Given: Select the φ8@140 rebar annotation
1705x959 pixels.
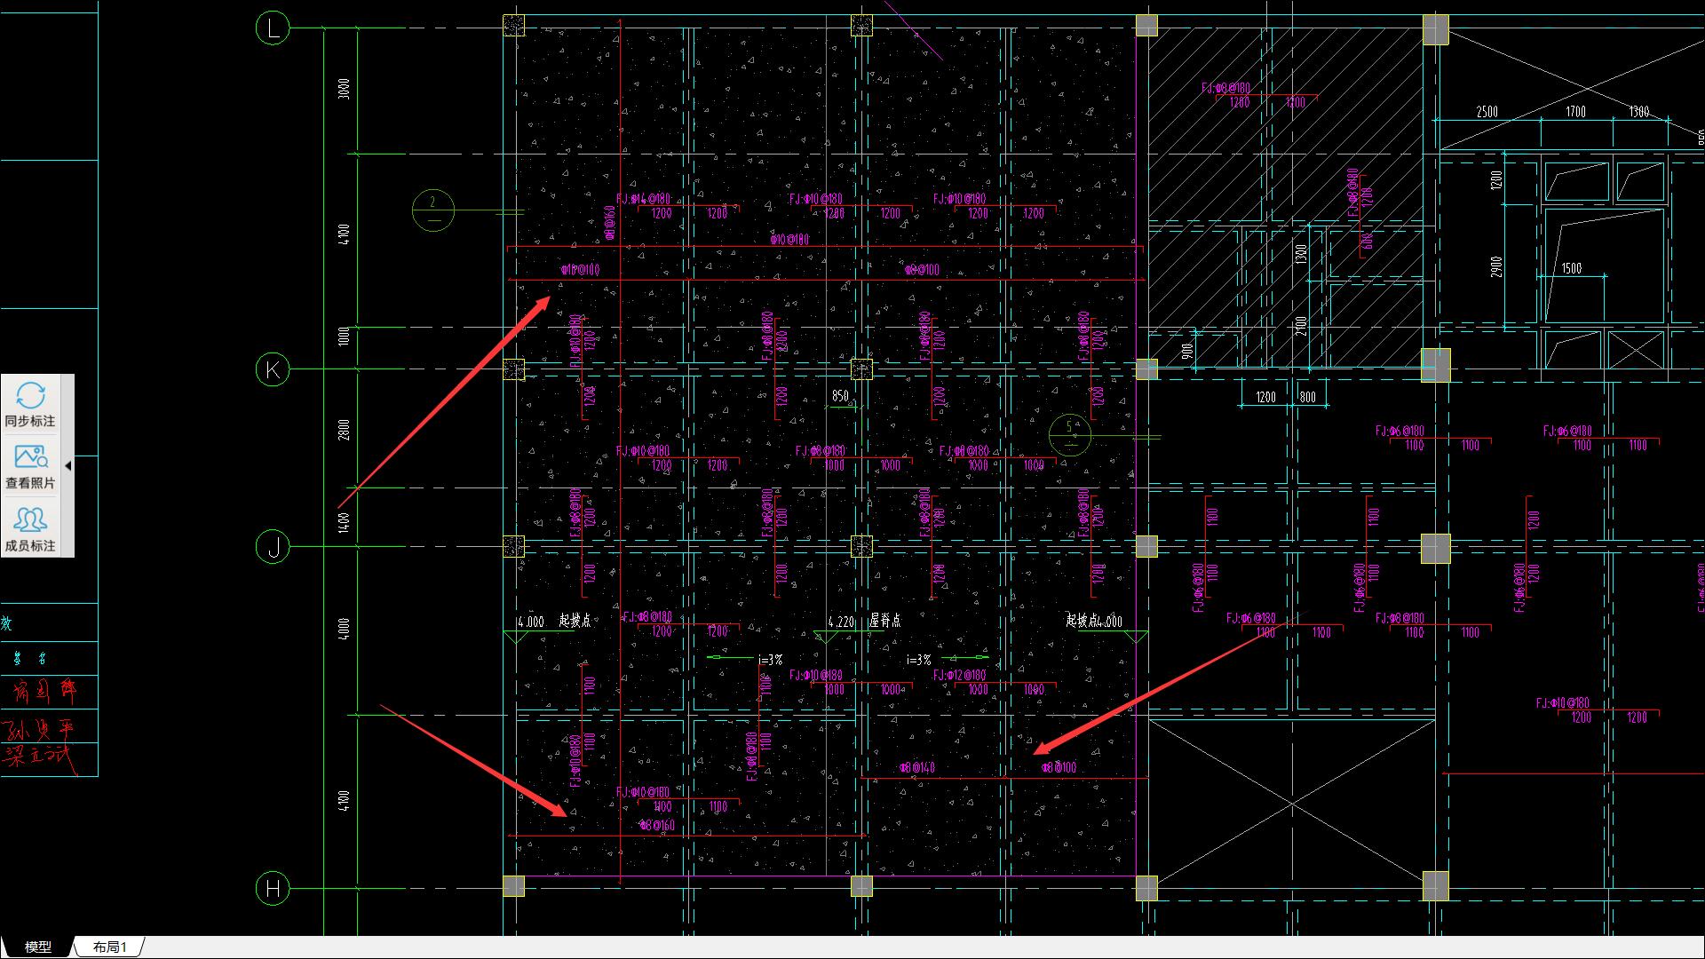Looking at the screenshot, I should click(x=916, y=767).
